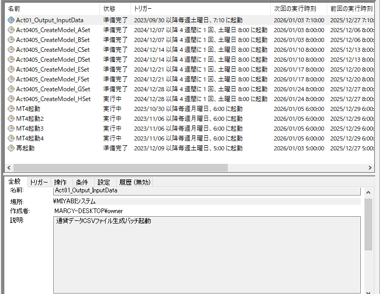Viewport: 380px width, 294px height.
Task: Select the Act01_Output_InputData task row
Action: pos(189,20)
